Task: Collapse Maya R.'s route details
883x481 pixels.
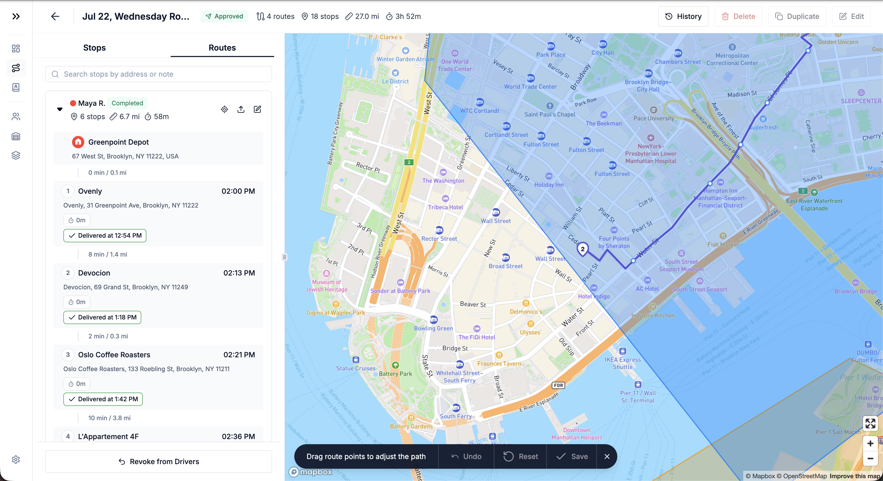Action: tap(60, 109)
